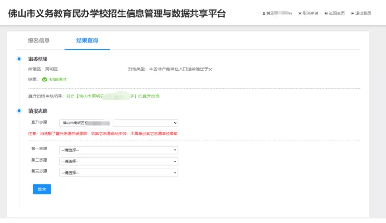Click the 退出登录 logout icon
386x223 pixels.
pyautogui.click(x=352, y=14)
